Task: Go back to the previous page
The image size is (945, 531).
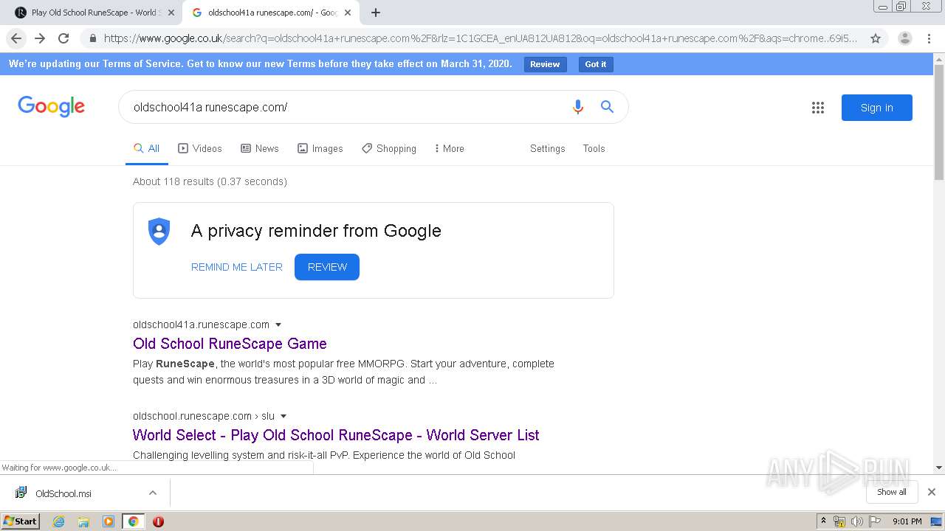Action: pos(16,38)
